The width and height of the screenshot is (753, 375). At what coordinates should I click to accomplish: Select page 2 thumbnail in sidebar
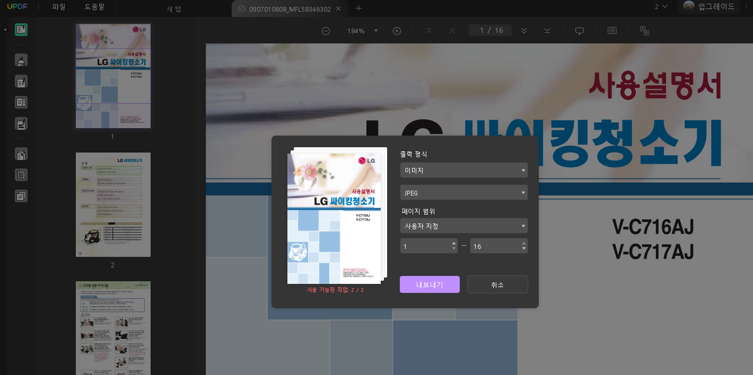[x=113, y=204]
